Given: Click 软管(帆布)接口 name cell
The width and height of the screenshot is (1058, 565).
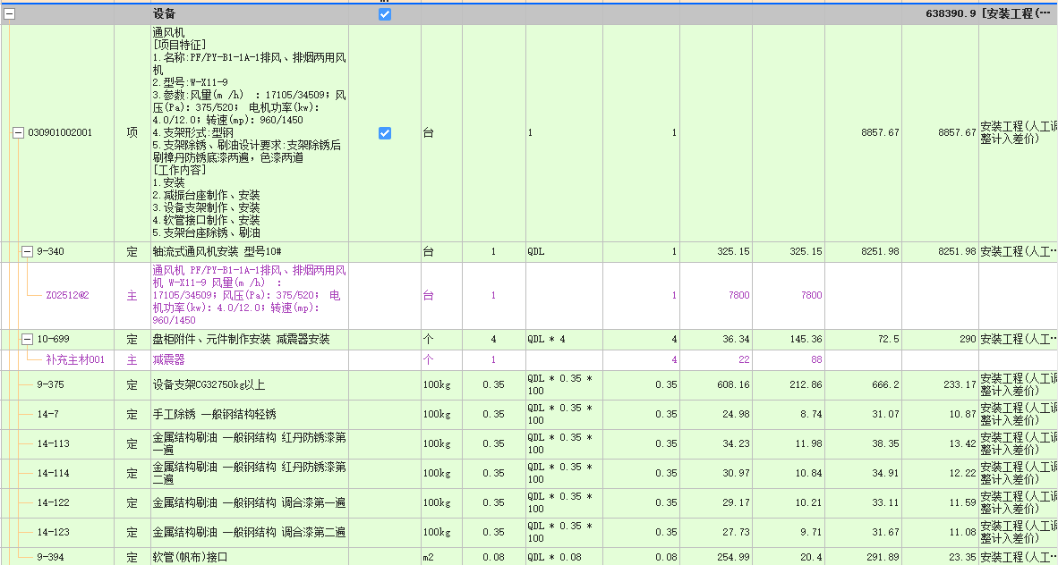Looking at the screenshot, I should (249, 557).
